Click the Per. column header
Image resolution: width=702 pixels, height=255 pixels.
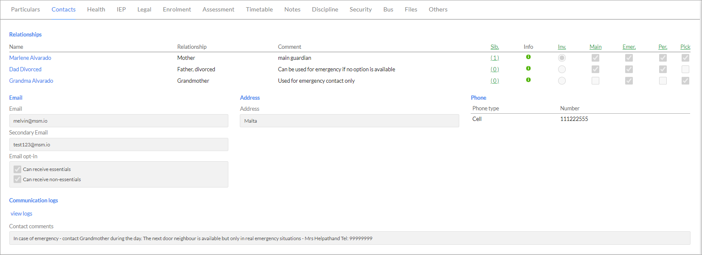[663, 47]
